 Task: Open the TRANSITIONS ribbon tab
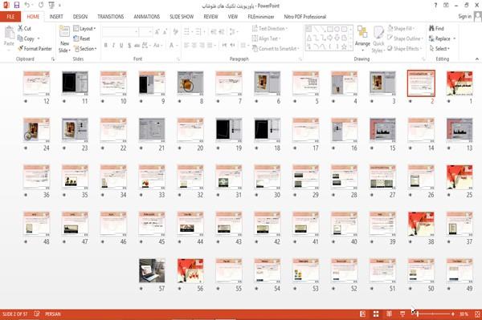coord(111,17)
